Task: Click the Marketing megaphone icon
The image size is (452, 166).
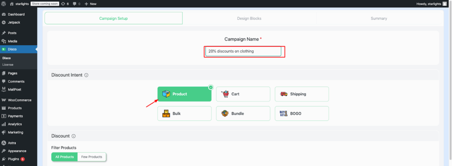Action: [x=4, y=132]
